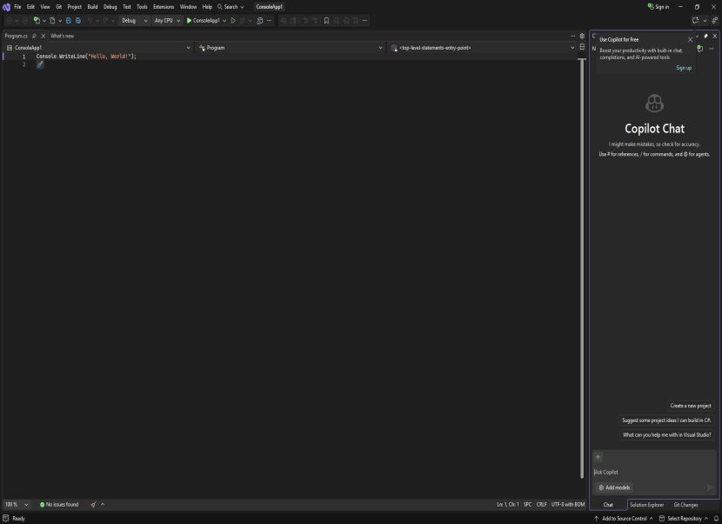Click Start Without Debugging outline play icon
This screenshot has height=524, width=722.
(x=233, y=20)
